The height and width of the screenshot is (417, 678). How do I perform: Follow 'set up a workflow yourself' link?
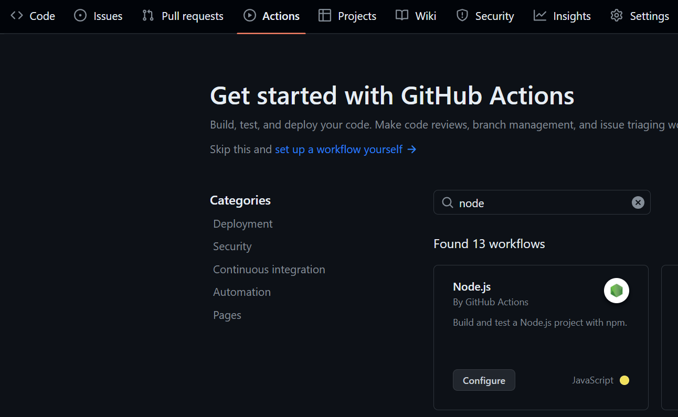point(346,149)
